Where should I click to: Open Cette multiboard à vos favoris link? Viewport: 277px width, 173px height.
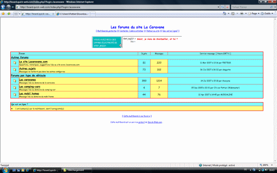[137, 116]
